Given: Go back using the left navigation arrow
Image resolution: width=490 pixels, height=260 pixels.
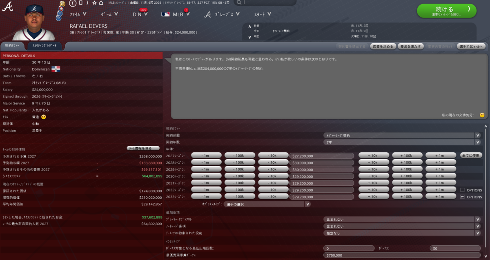Looking at the screenshot, I should tap(72, 3).
